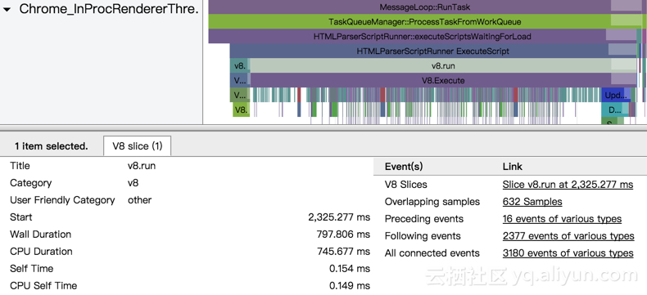Collapse the Chrome_InProcRendererThread track
Screen dimensions: 647x295
click(x=7, y=10)
